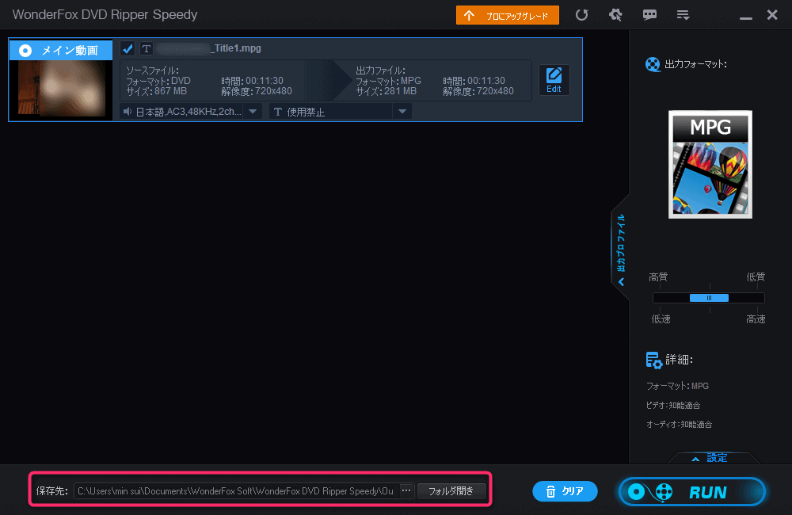Uncheck the Title1.mpg checkbox
The width and height of the screenshot is (792, 515).
[128, 49]
